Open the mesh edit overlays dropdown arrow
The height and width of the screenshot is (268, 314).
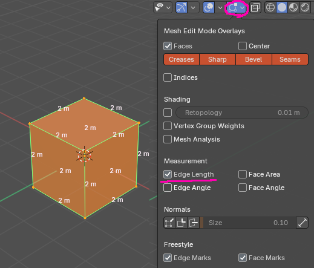[x=243, y=8]
